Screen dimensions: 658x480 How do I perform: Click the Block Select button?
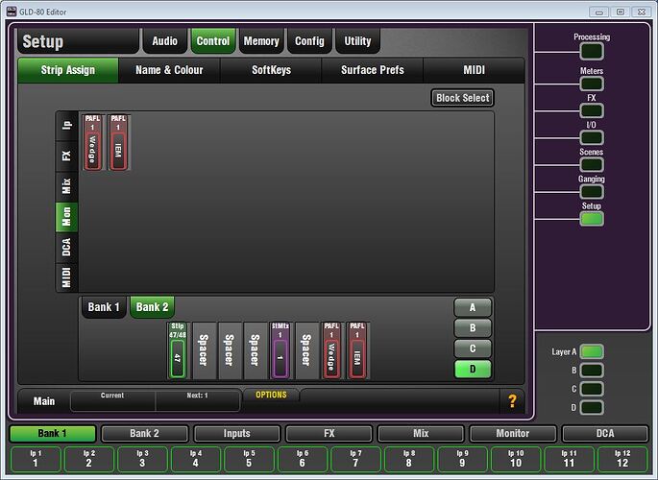pos(462,98)
